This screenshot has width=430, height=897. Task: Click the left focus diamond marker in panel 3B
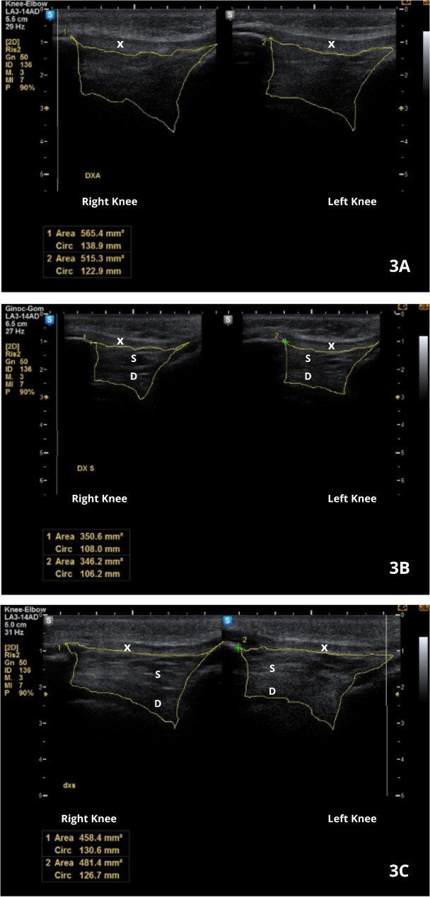coord(47,397)
